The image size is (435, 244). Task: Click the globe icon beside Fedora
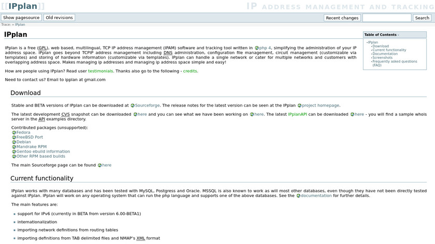pos(14,133)
